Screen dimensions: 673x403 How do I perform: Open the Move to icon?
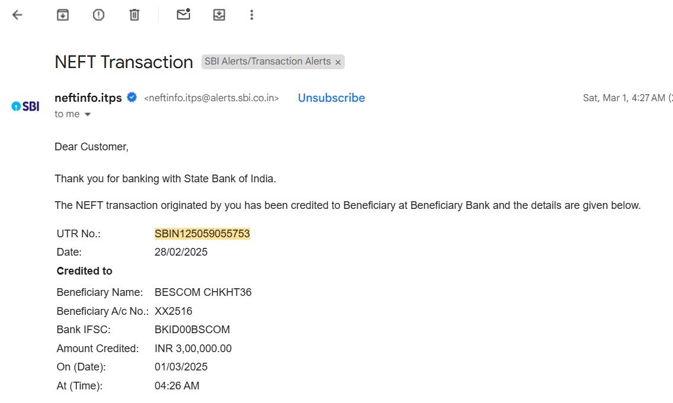point(219,15)
